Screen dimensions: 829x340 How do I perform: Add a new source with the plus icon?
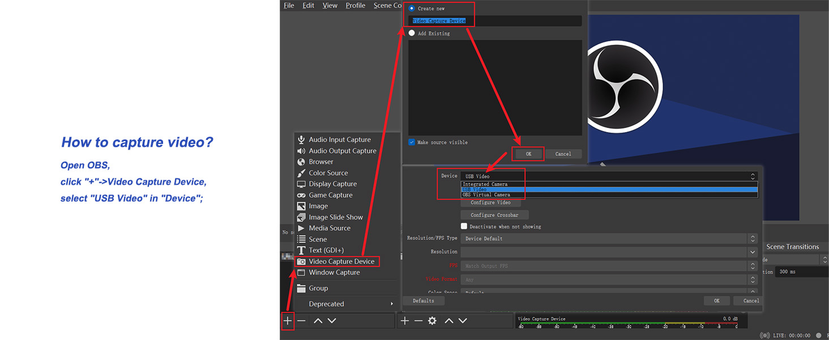coord(404,321)
